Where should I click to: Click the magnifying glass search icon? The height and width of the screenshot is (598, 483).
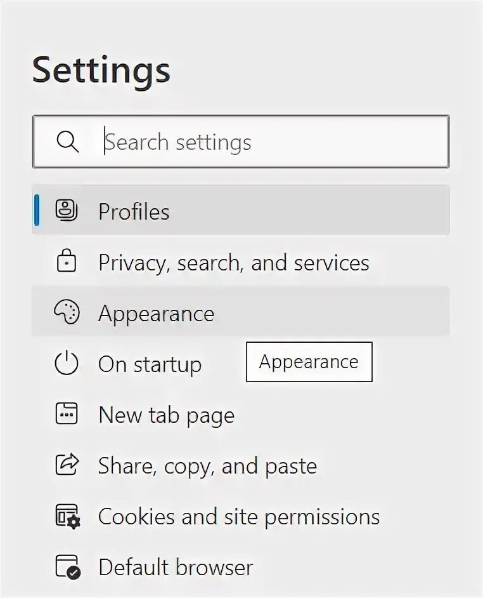point(67,142)
